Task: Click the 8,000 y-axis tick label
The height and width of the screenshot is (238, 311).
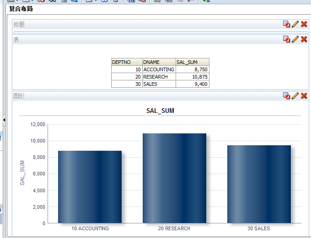Action: pyautogui.click(x=39, y=157)
